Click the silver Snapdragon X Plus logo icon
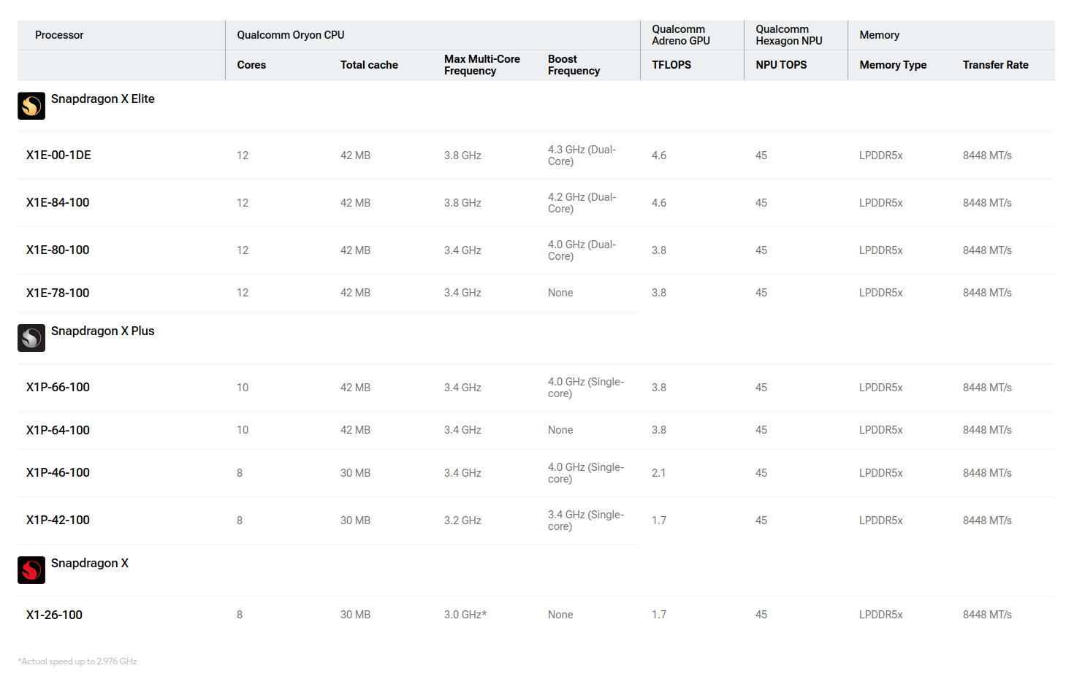Screen dimensions: 1066x676 tap(31, 338)
